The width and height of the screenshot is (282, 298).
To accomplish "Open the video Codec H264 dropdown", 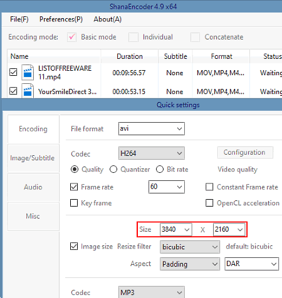I will (x=152, y=153).
